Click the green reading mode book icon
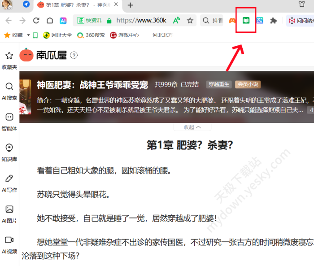The image size is (314, 266). tap(246, 21)
